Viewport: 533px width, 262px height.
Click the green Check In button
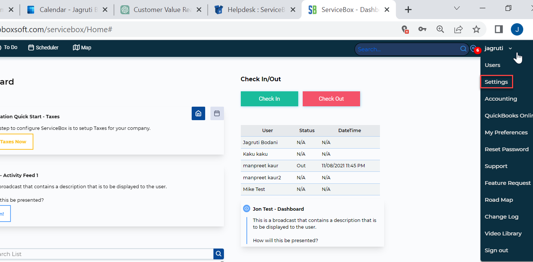pos(269,99)
